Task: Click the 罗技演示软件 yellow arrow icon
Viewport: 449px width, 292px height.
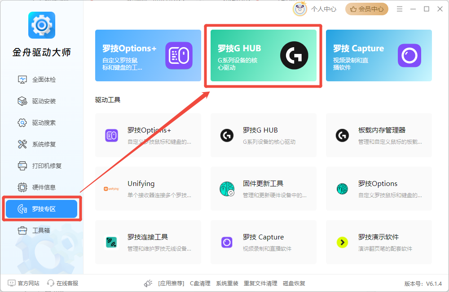Action: [x=342, y=243]
